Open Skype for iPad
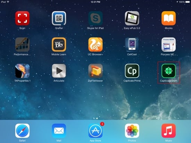 95,18
